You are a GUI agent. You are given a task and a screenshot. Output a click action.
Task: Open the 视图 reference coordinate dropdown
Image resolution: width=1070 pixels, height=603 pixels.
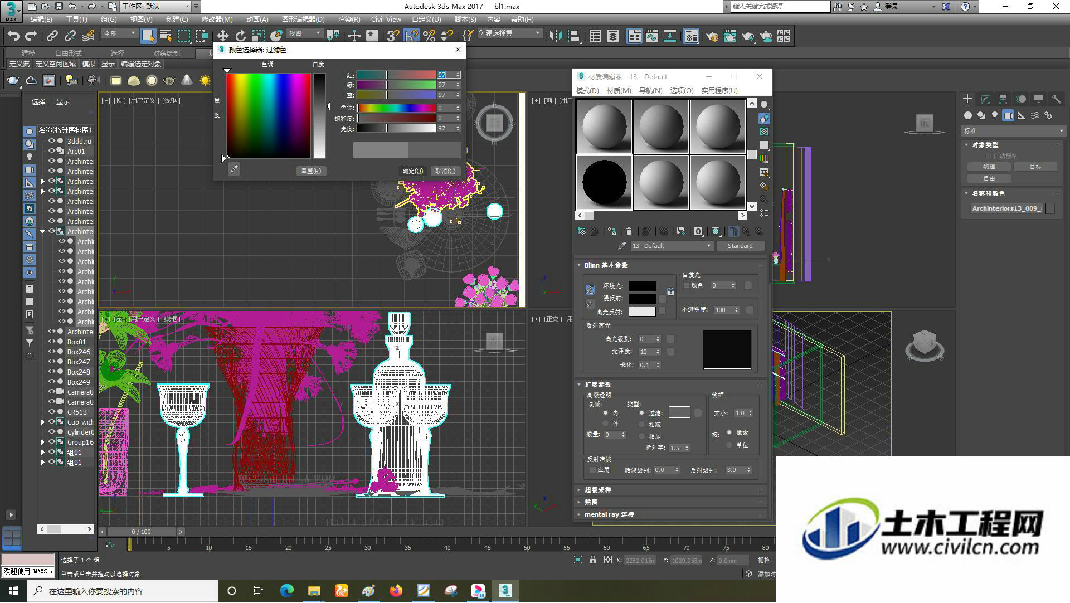[304, 34]
